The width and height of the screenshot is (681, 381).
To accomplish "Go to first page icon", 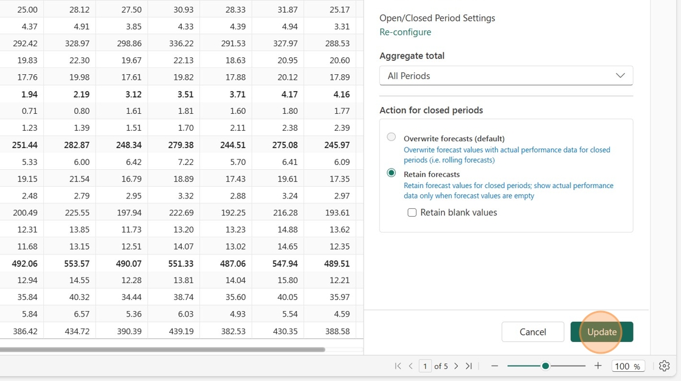I will tap(398, 366).
